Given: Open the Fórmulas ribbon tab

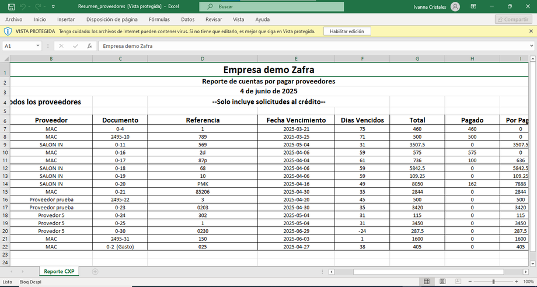Looking at the screenshot, I should [159, 19].
